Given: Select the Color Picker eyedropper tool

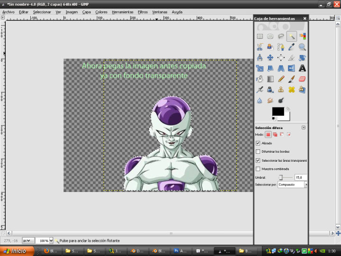Looking at the screenshot, I should 292,47.
